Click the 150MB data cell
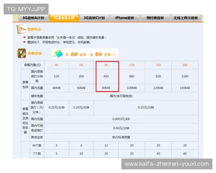This screenshot has width=216, height=173. coord(185,88)
